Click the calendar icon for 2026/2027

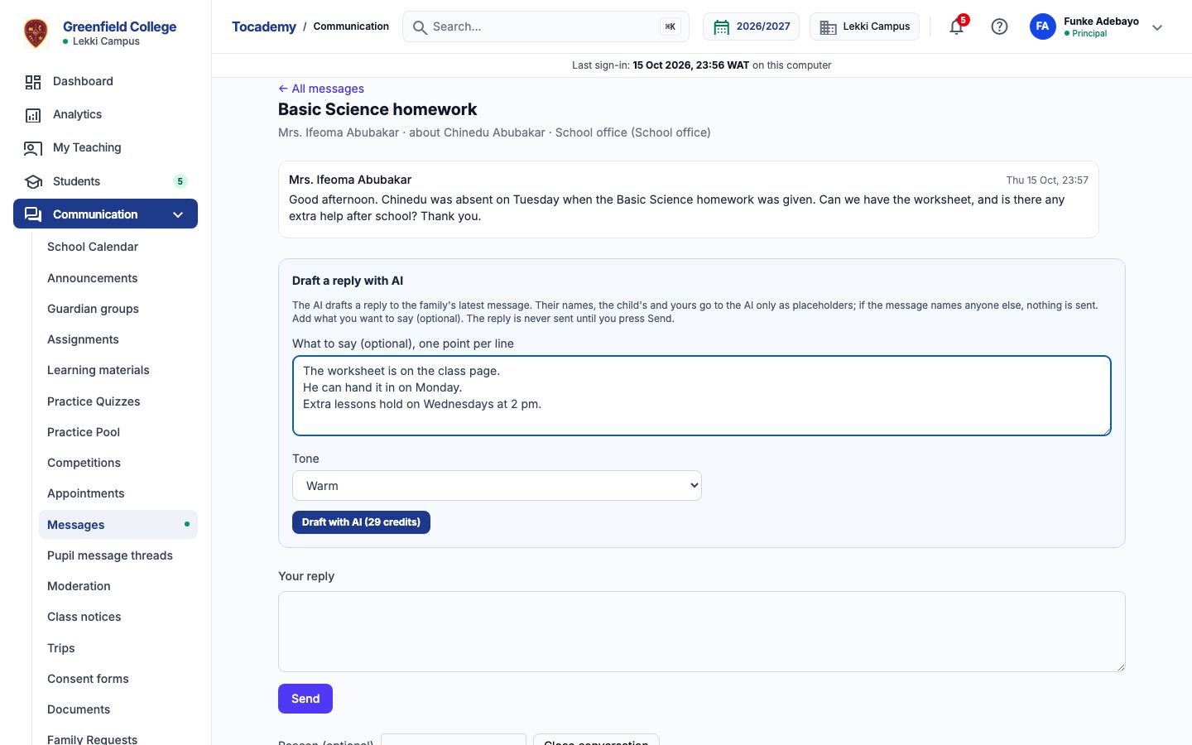coord(721,27)
